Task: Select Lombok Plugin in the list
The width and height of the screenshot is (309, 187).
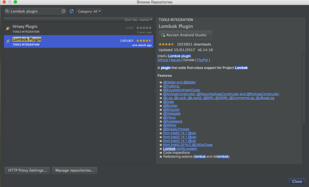Action: tap(57, 42)
